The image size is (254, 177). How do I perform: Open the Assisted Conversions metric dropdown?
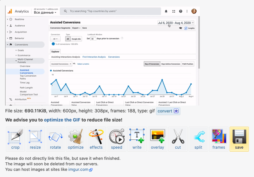tap(61, 64)
